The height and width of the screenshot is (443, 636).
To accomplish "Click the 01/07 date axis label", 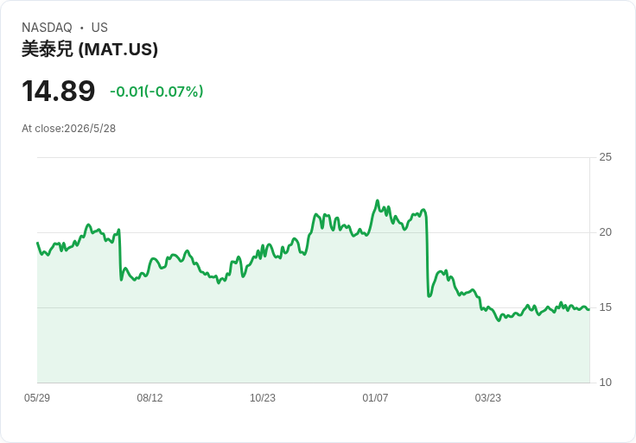I will pyautogui.click(x=375, y=397).
